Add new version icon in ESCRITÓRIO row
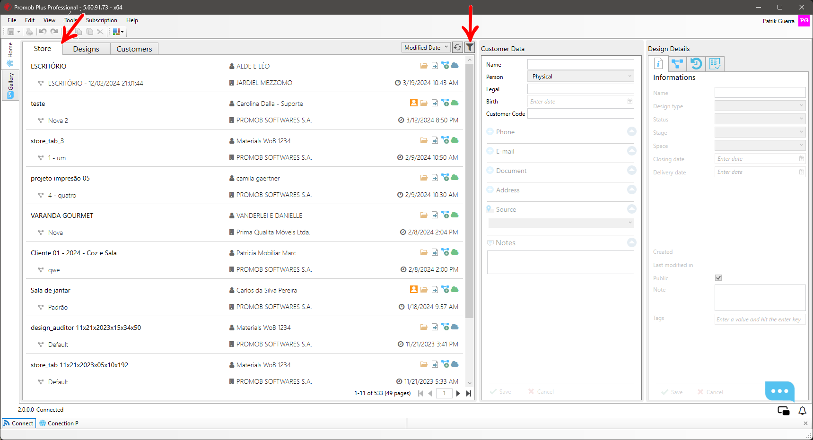This screenshot has height=440, width=813. click(x=445, y=65)
